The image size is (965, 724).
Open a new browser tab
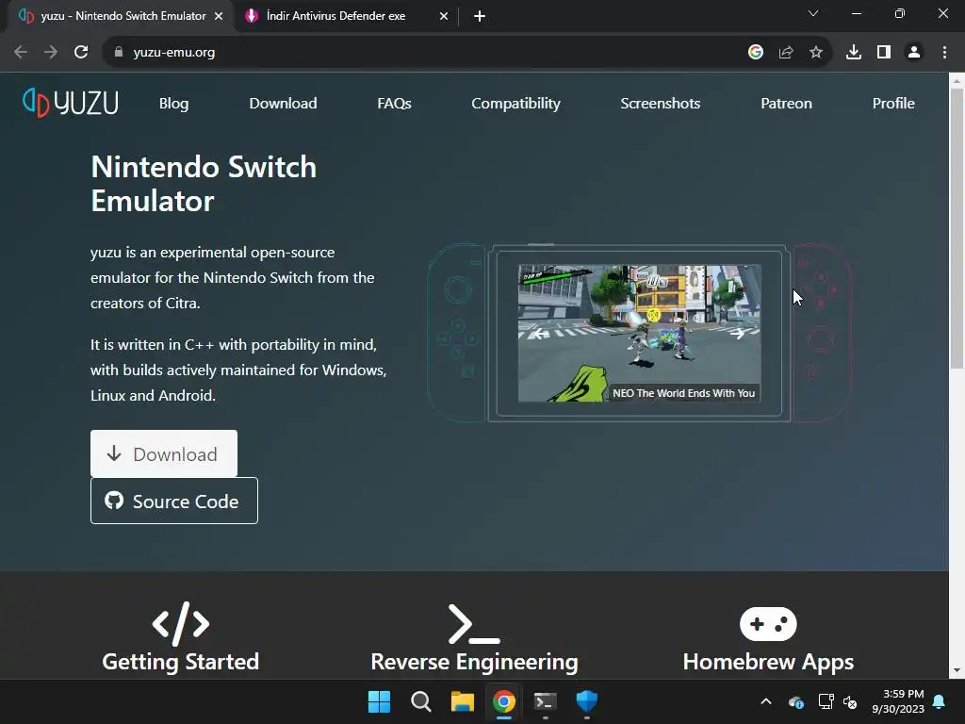pos(480,16)
